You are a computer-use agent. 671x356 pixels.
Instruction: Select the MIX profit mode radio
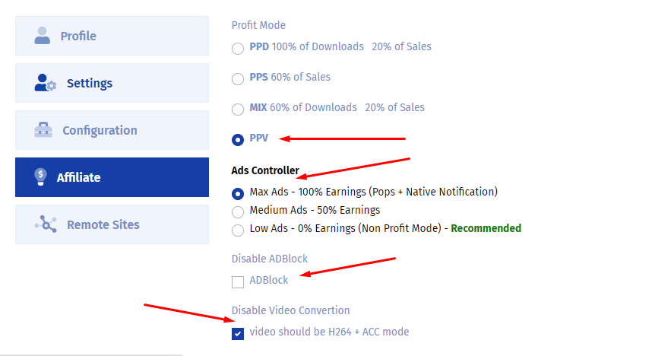238,109
